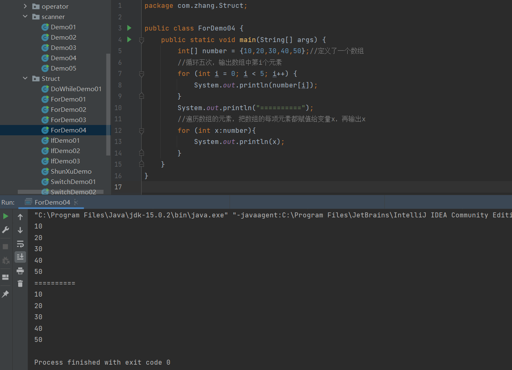
Task: Print console output with the printer icon
Action: [20, 271]
